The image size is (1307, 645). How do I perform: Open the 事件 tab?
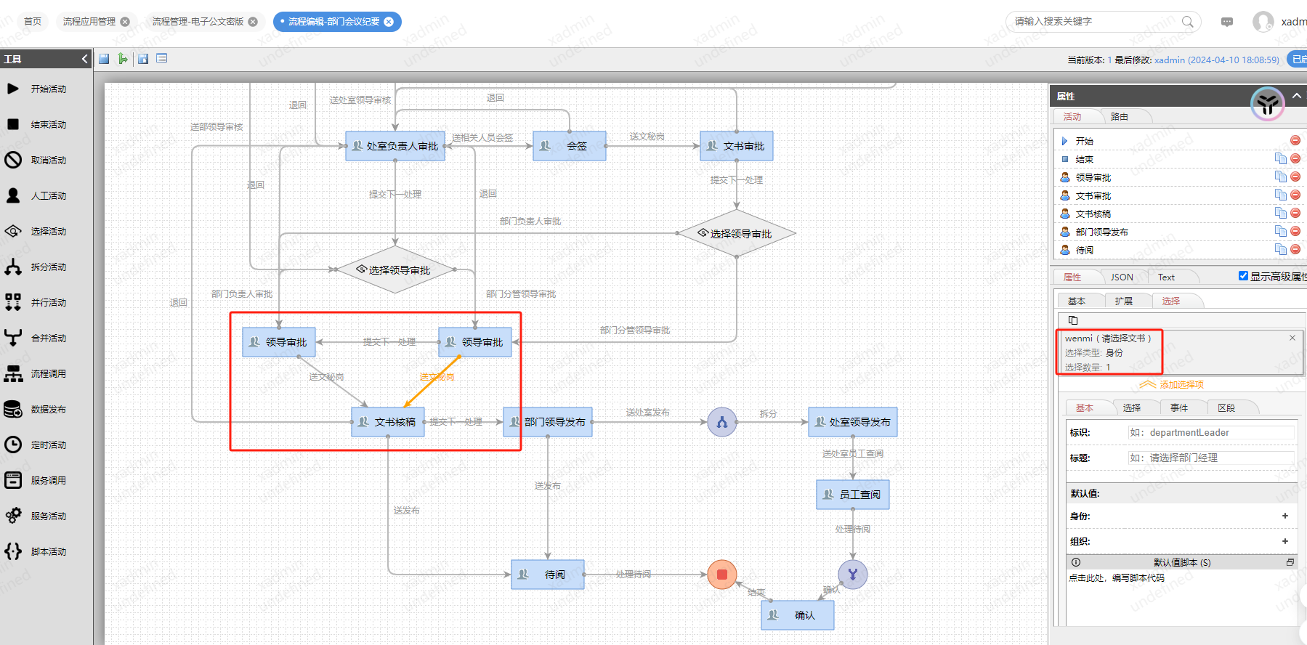coord(1179,408)
